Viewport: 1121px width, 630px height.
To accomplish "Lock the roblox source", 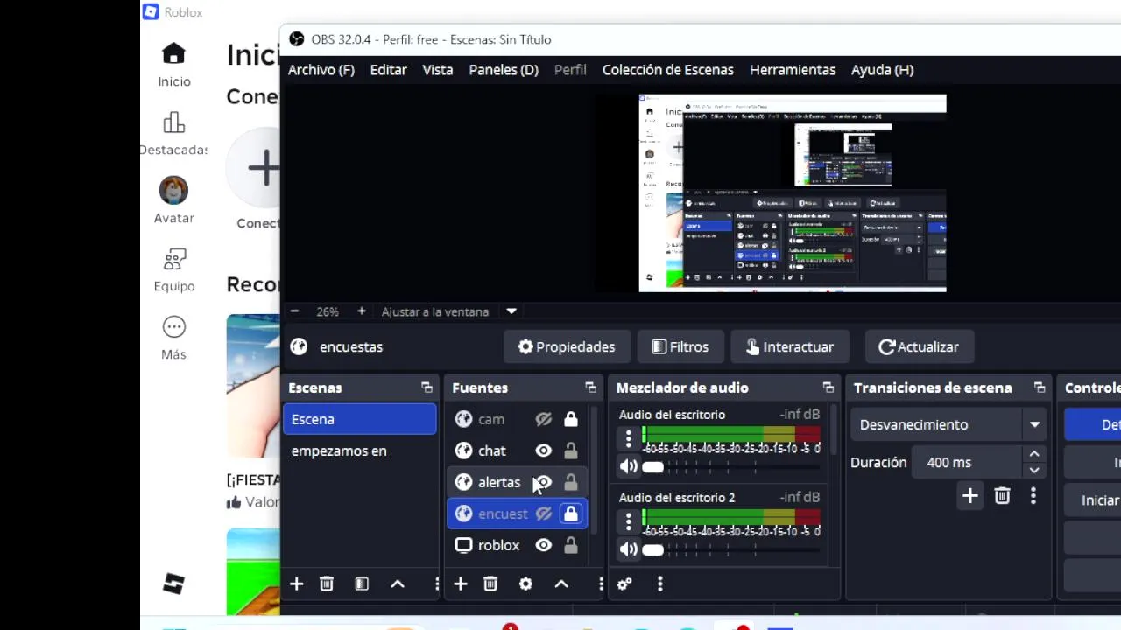I will [571, 545].
